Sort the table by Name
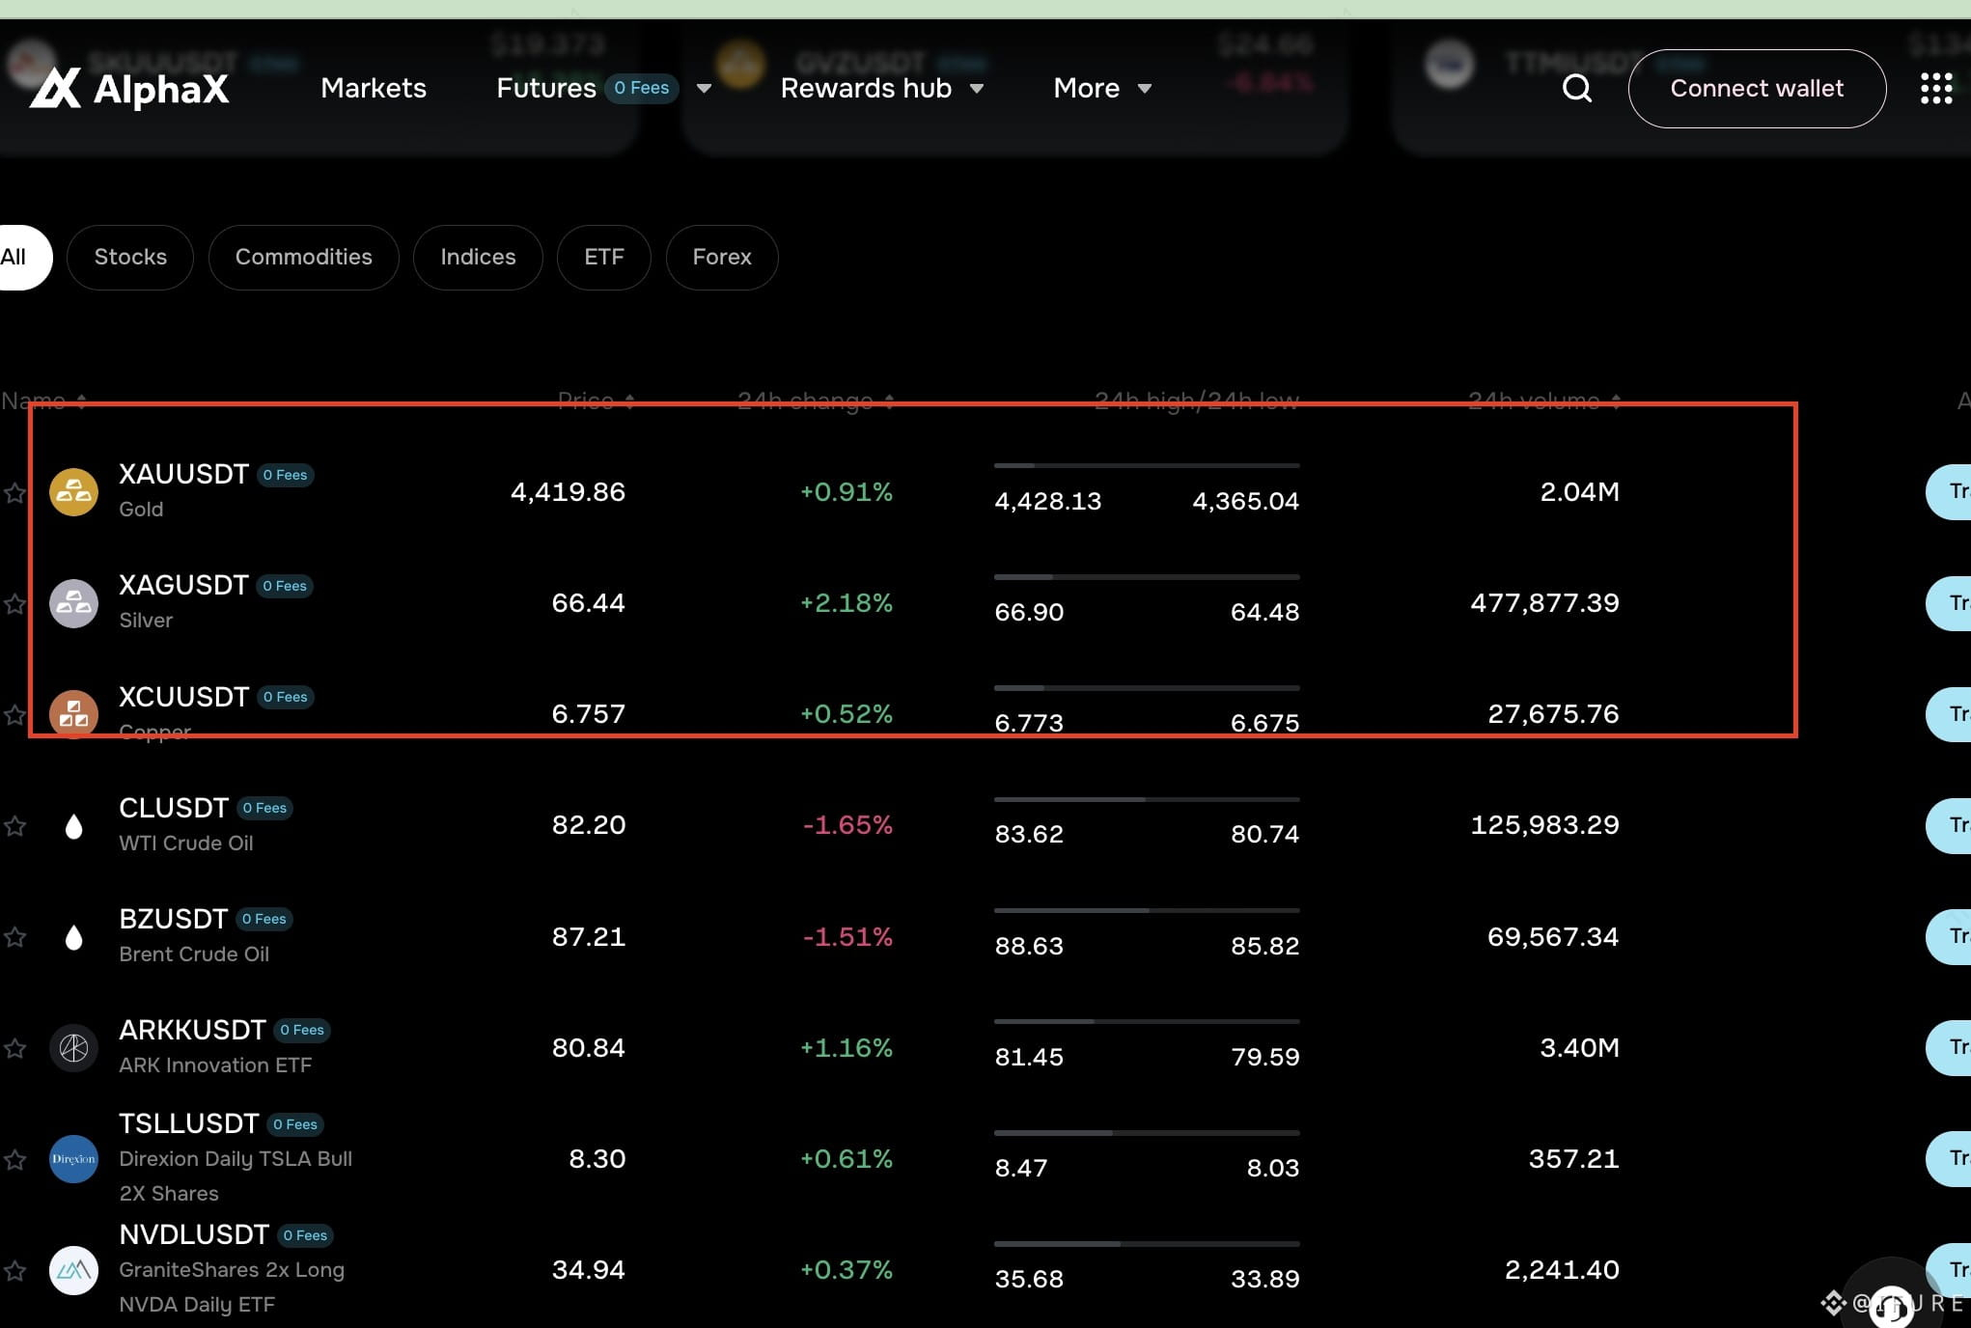The image size is (1971, 1328). tap(43, 401)
